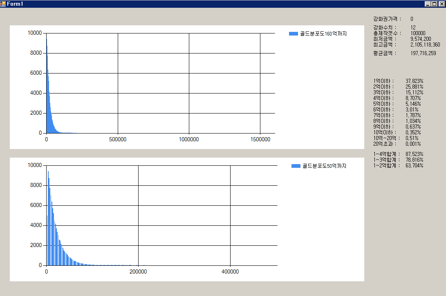
Task: Click the 최고금액 value 2,105,118,360
Action: [x=425, y=45]
